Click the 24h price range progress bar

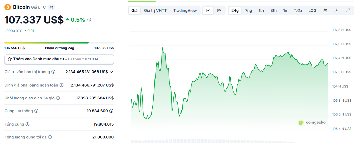[59, 43]
